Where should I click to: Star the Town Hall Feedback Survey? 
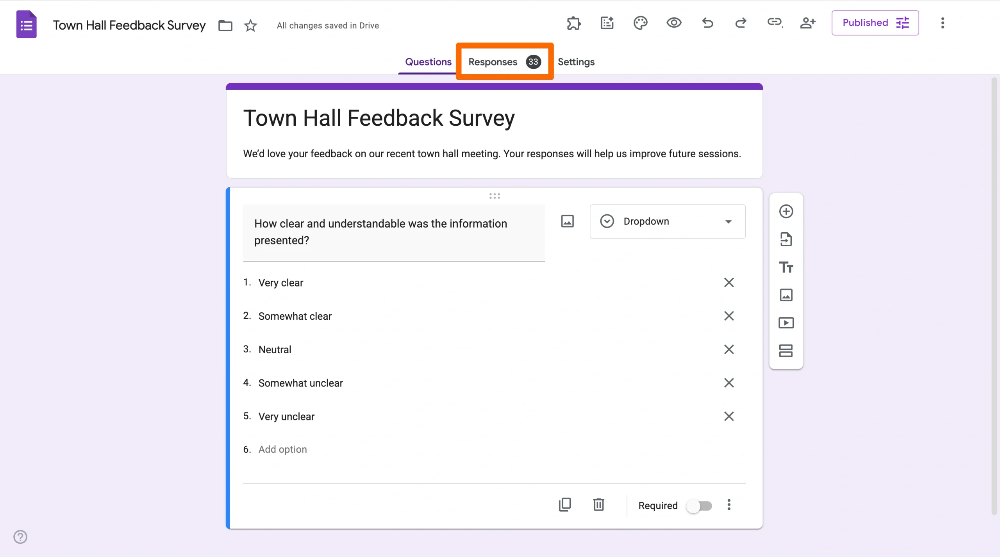point(250,25)
